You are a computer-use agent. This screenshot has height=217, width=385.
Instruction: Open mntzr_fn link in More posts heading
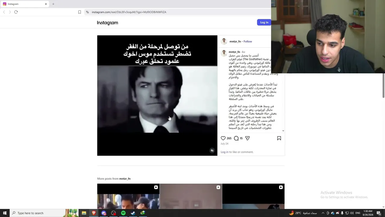[125, 179]
